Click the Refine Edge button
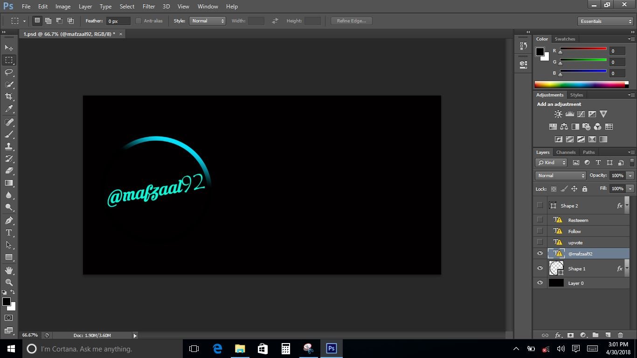 (351, 21)
